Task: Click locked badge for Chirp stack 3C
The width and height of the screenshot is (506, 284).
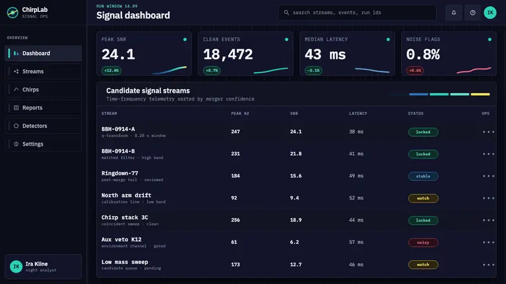Action: click(x=423, y=220)
